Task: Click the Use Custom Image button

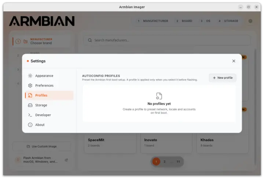Action: coord(42,146)
